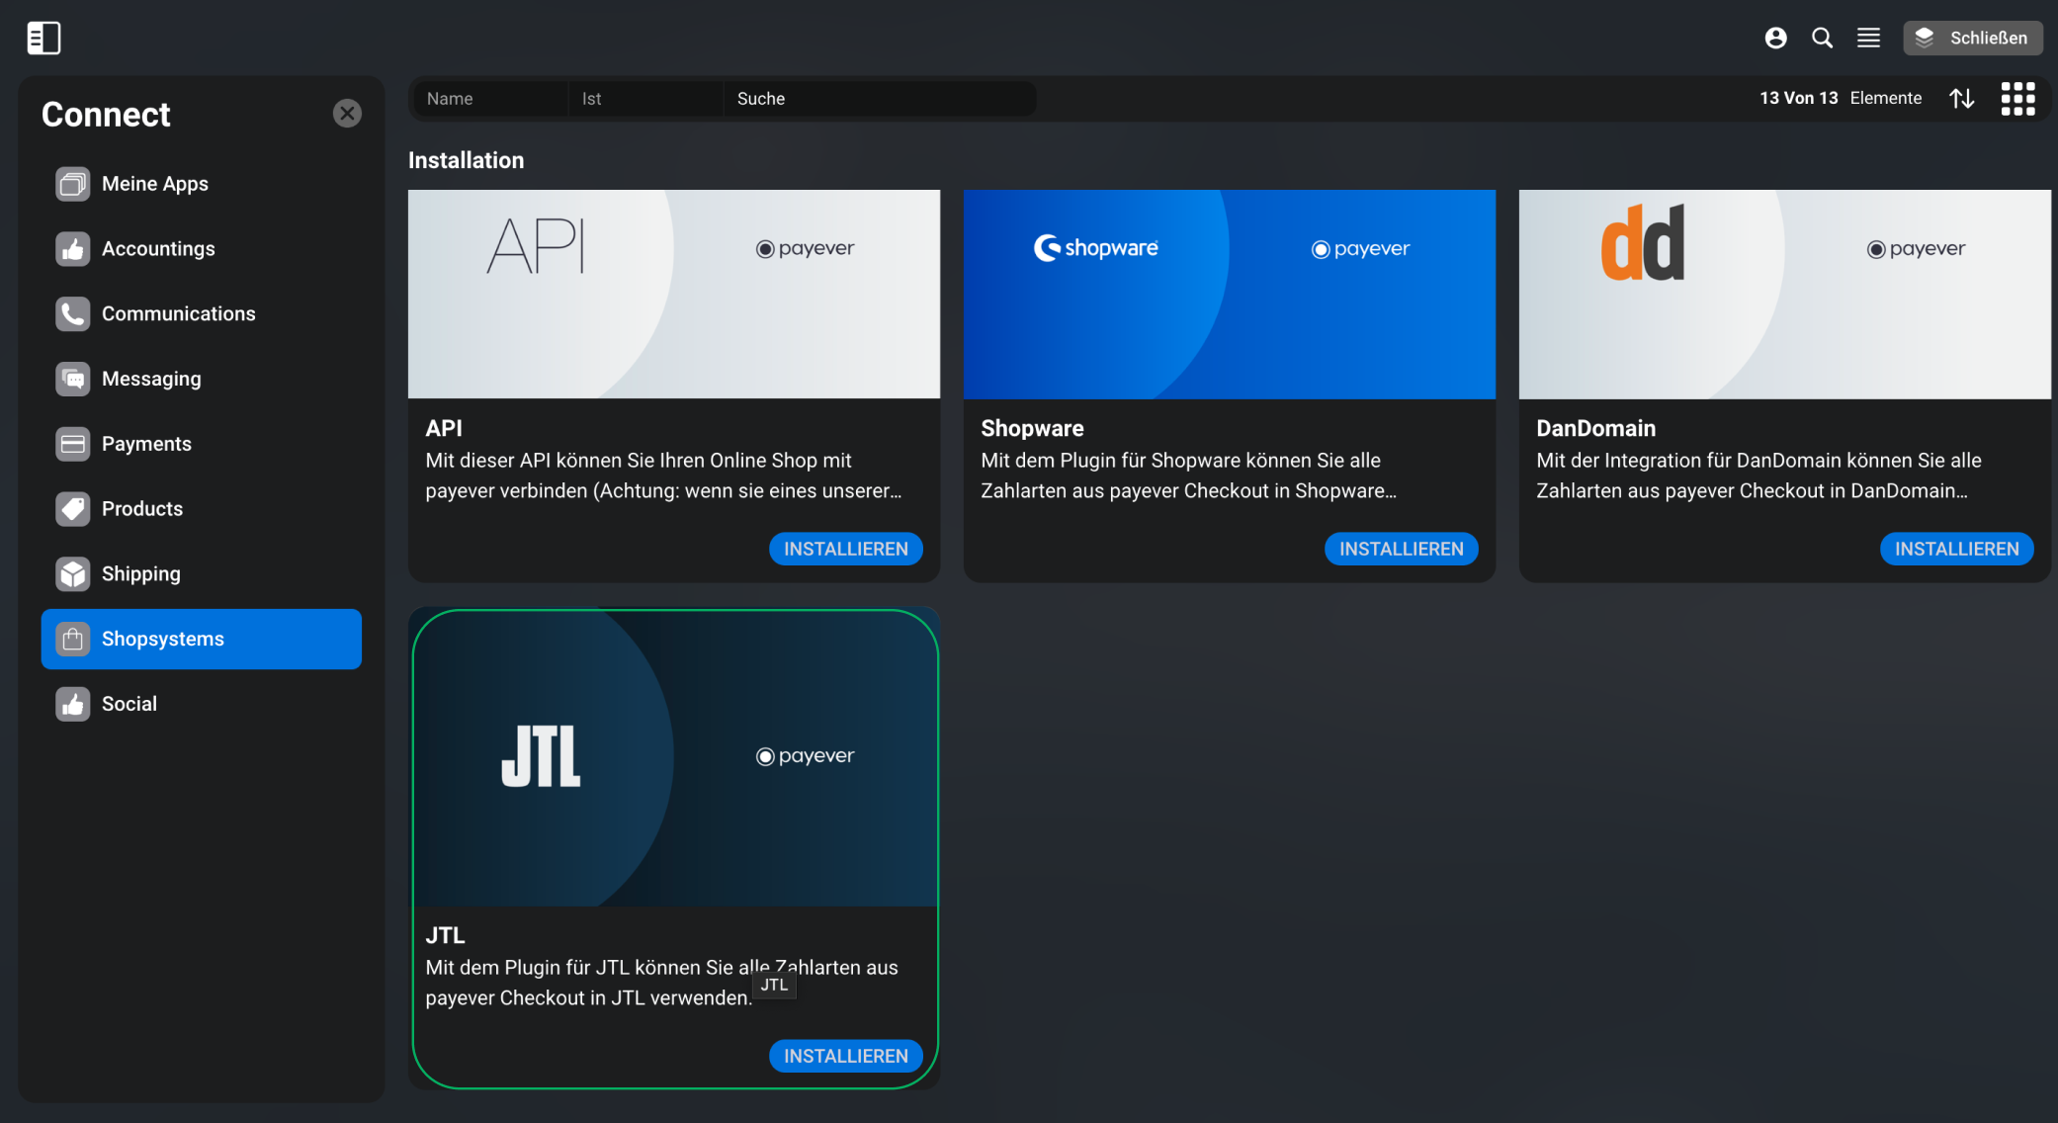Open the Shipping category
2058x1123 pixels.
202,573
